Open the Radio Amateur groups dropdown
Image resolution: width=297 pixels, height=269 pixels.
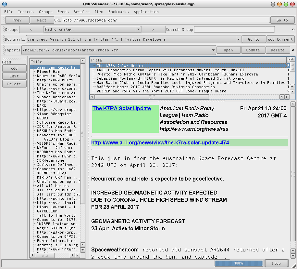pos(138,29)
